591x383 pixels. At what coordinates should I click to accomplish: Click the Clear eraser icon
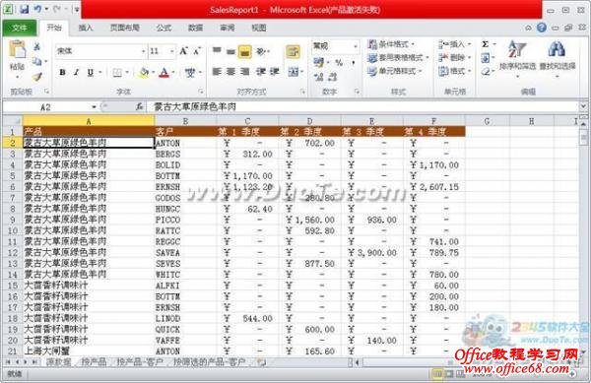click(x=486, y=71)
